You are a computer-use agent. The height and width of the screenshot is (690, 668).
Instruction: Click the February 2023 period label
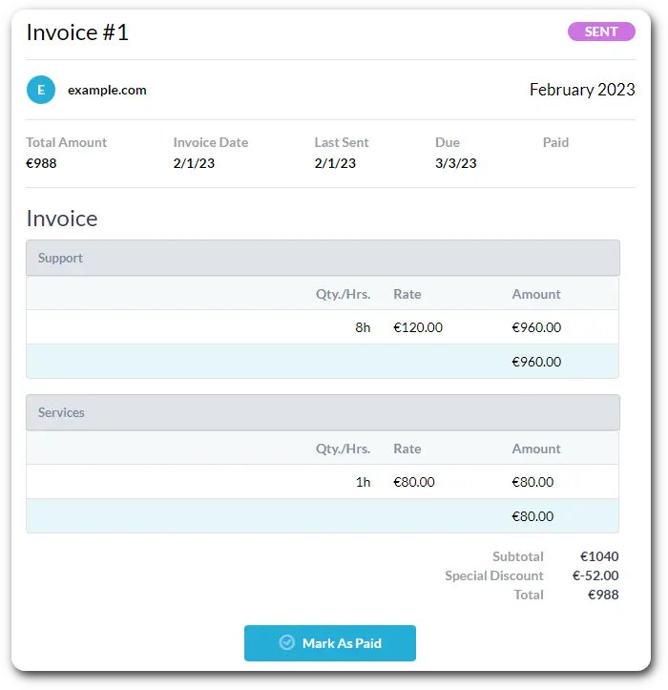pyautogui.click(x=582, y=90)
